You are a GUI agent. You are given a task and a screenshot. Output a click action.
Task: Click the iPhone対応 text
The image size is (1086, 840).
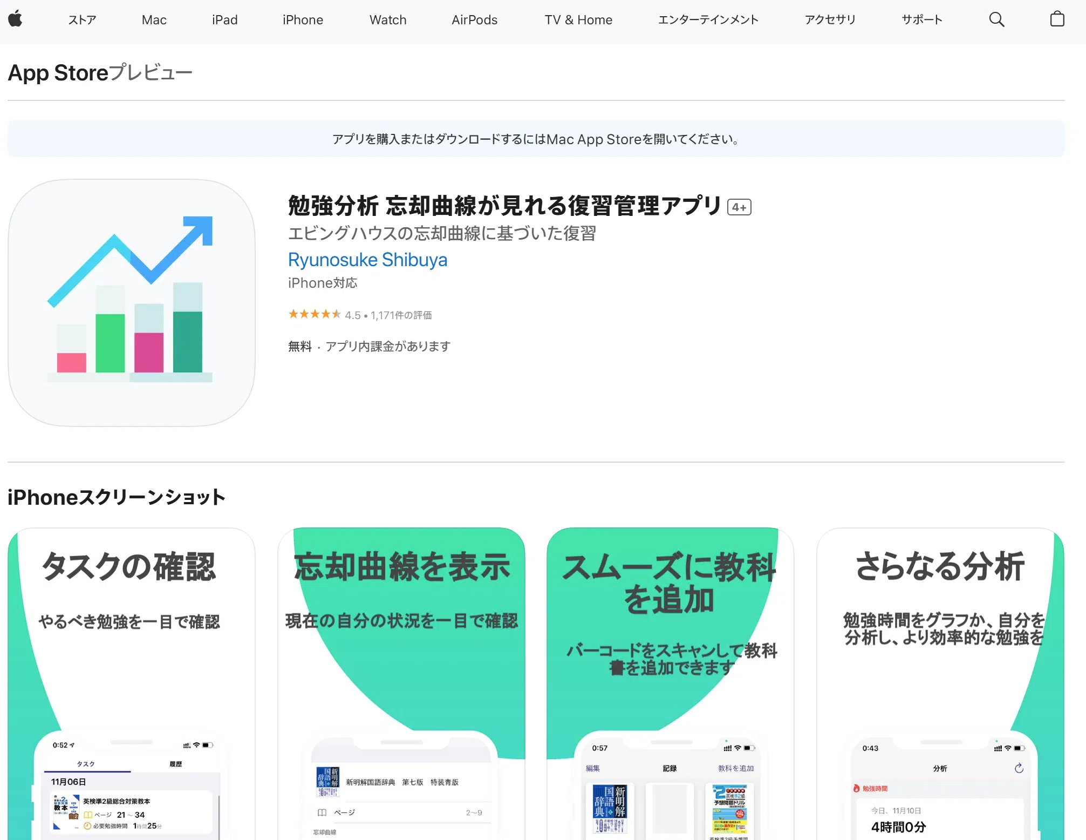323,283
